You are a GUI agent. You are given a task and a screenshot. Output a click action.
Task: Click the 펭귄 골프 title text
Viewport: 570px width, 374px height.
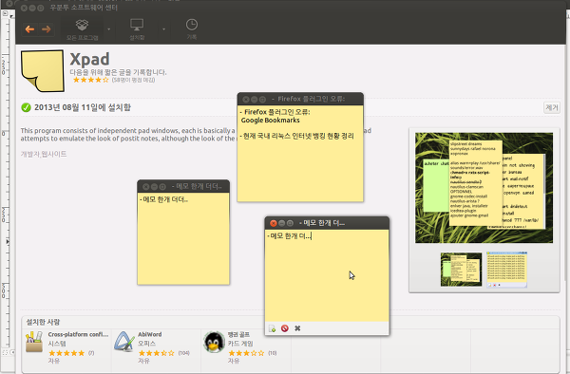[238, 334]
